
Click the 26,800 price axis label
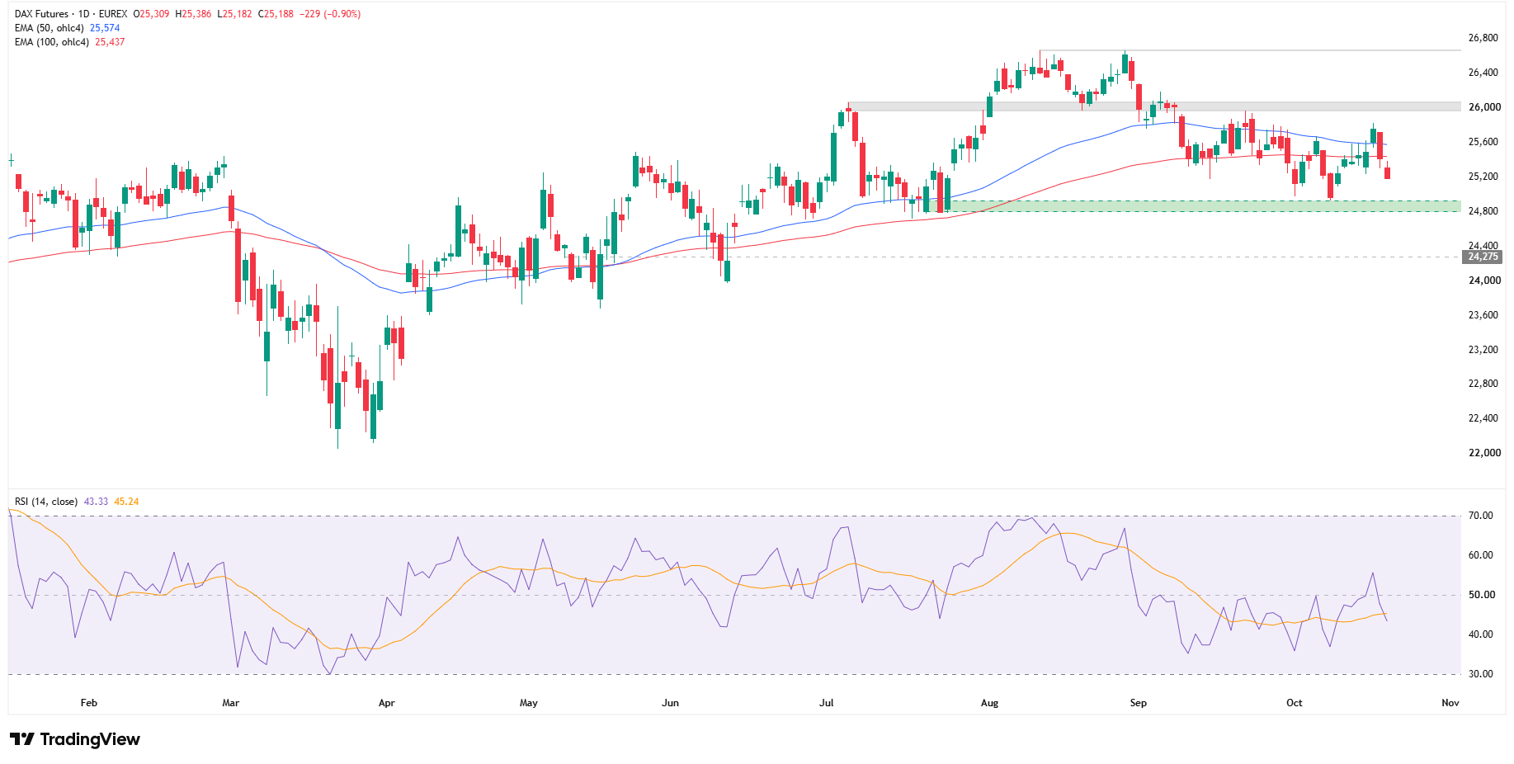1483,38
